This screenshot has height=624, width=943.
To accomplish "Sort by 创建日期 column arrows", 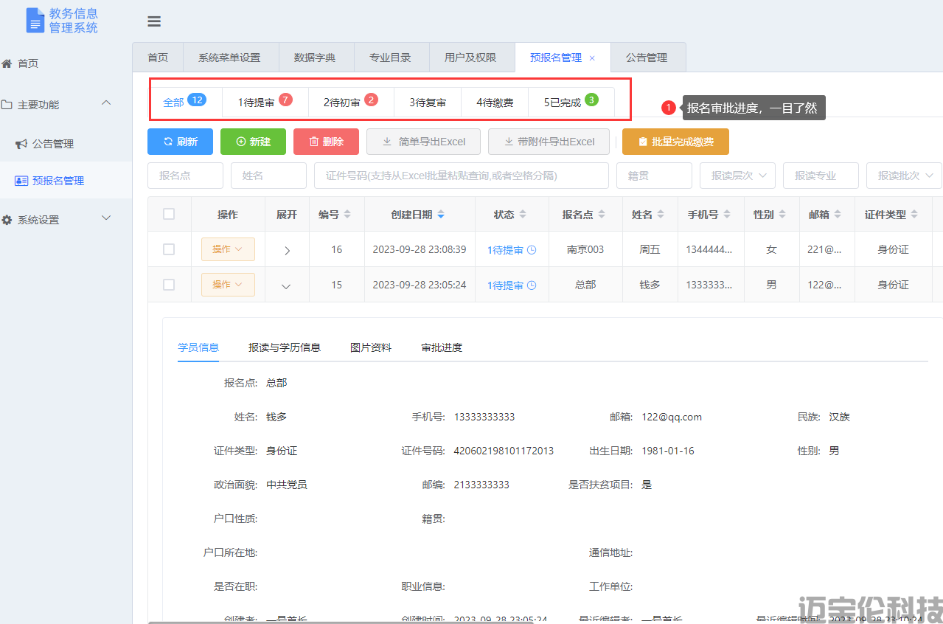I will tap(441, 215).
